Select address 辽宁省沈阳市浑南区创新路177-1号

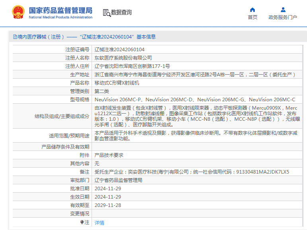pyautogui.click(x=132, y=66)
